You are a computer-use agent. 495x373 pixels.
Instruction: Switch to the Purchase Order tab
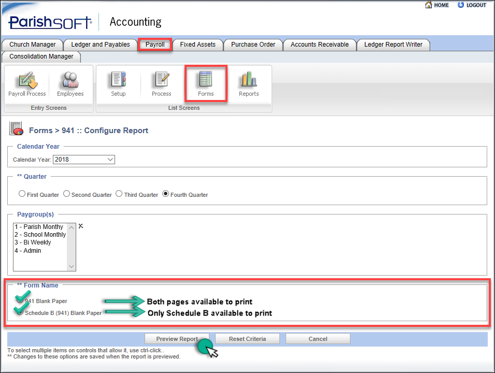tap(253, 45)
